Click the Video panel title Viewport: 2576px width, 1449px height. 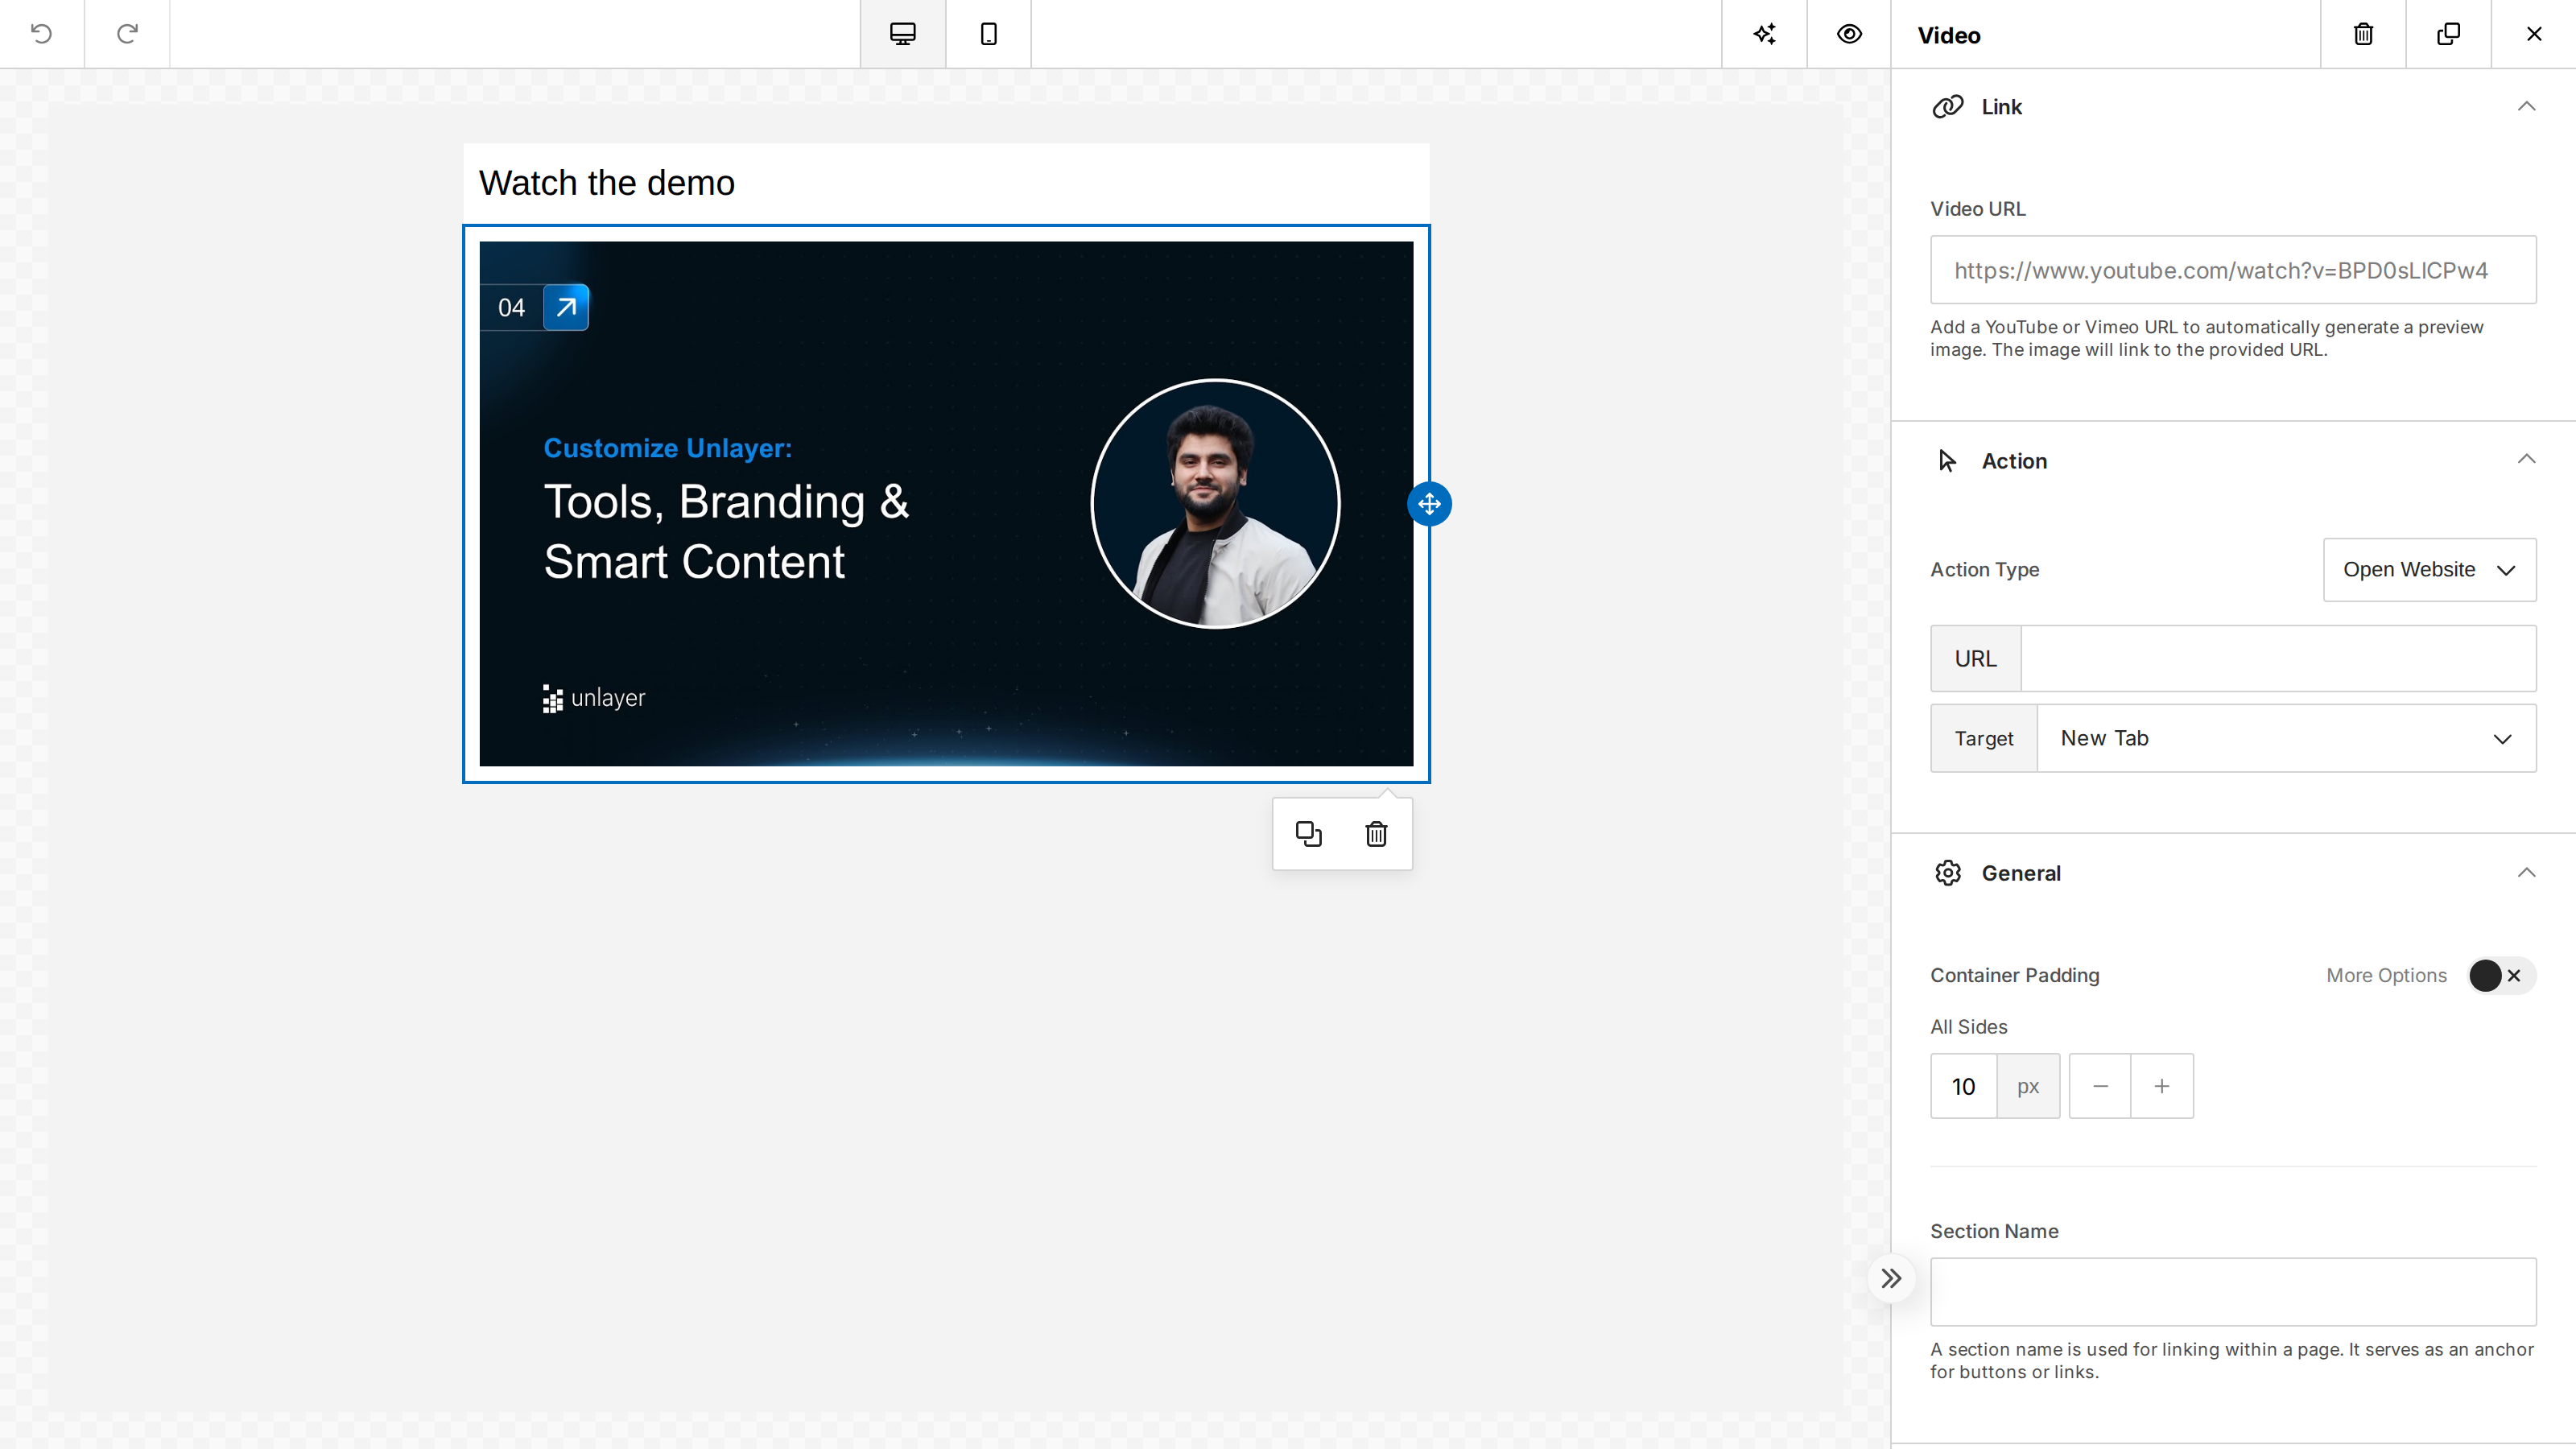[x=1949, y=36]
